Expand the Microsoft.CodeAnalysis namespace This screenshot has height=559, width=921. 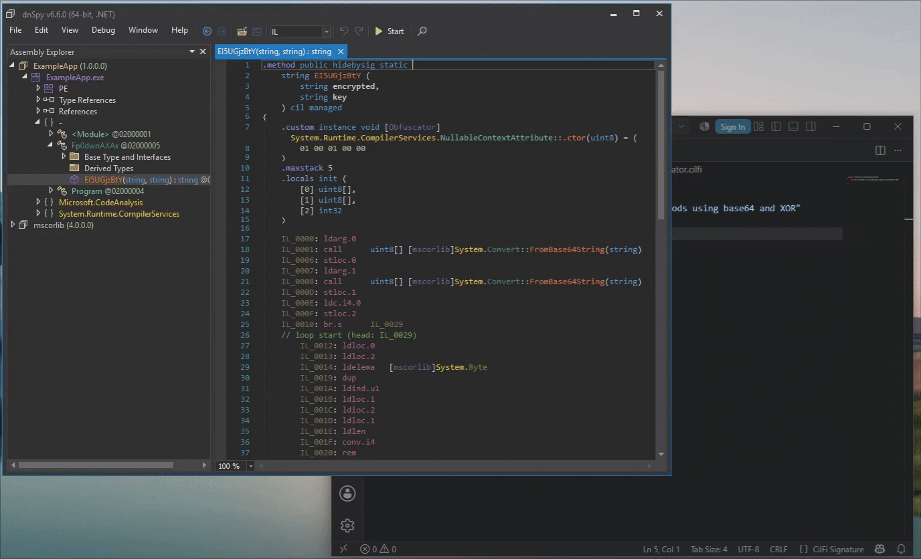pyautogui.click(x=38, y=203)
